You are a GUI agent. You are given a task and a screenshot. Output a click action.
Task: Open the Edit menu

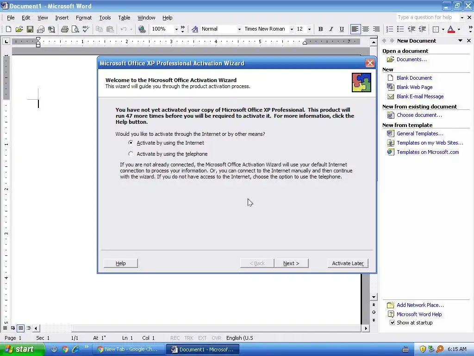[x=26, y=18]
